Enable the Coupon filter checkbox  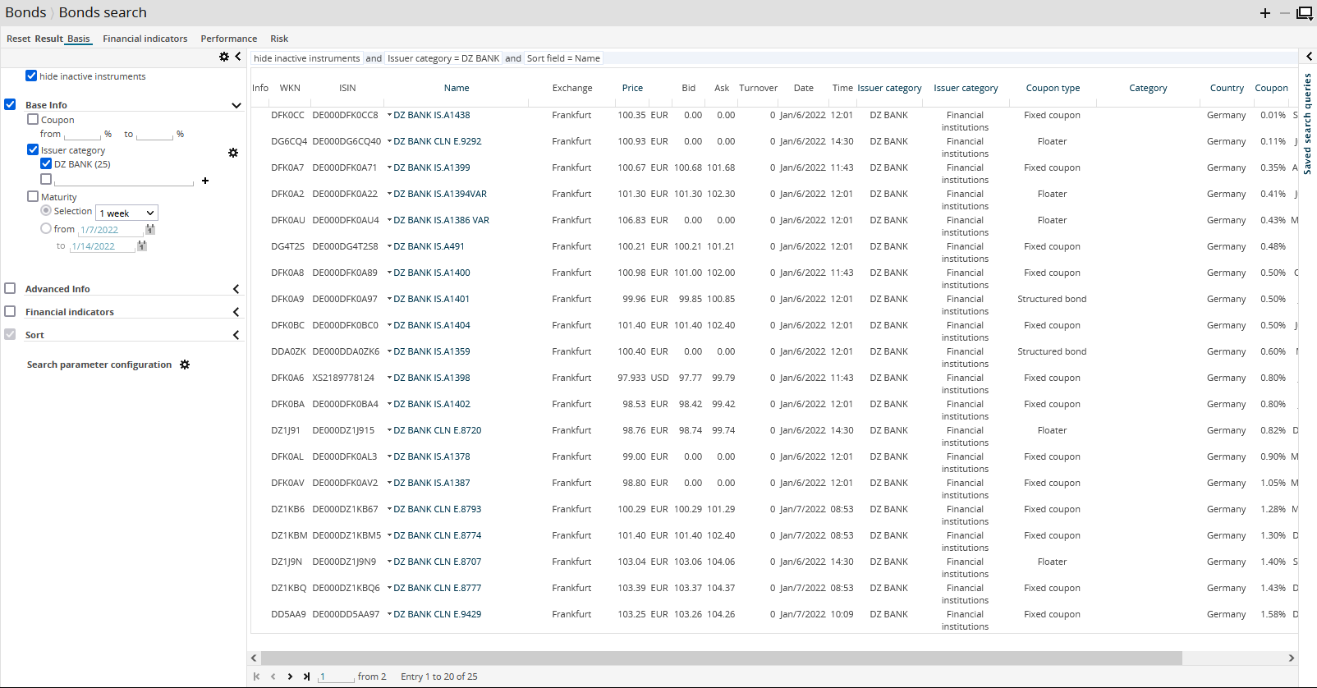(x=33, y=119)
